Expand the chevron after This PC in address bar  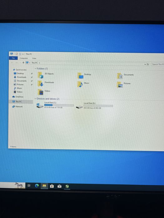click(39, 63)
